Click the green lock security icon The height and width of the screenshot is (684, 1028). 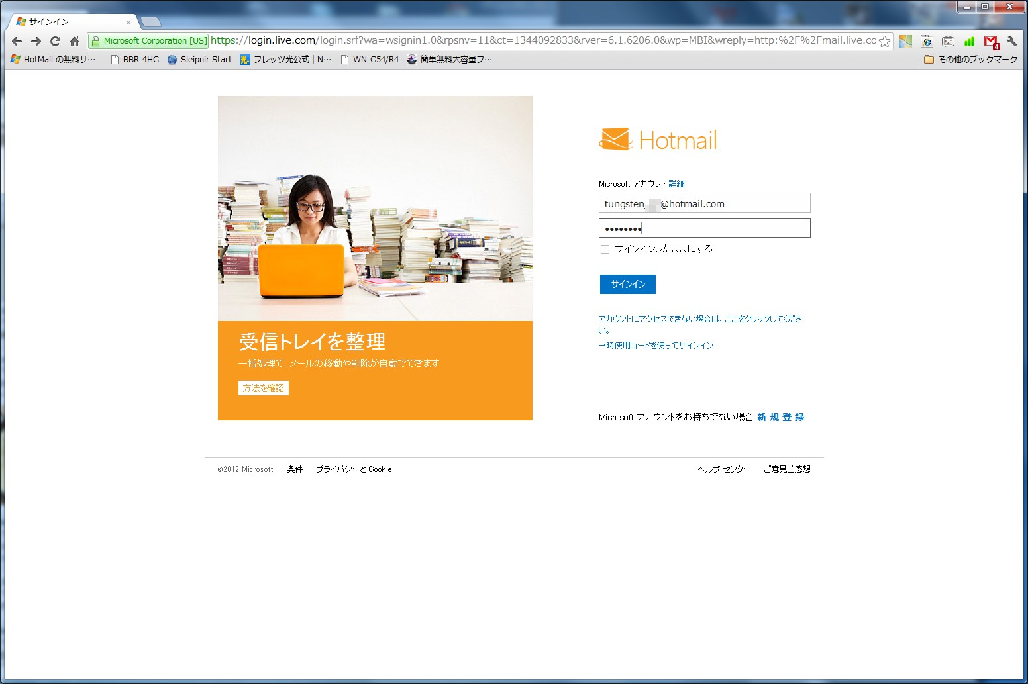pos(95,41)
